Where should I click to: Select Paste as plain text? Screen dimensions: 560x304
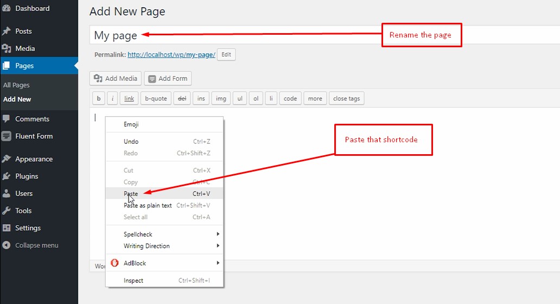[164, 205]
